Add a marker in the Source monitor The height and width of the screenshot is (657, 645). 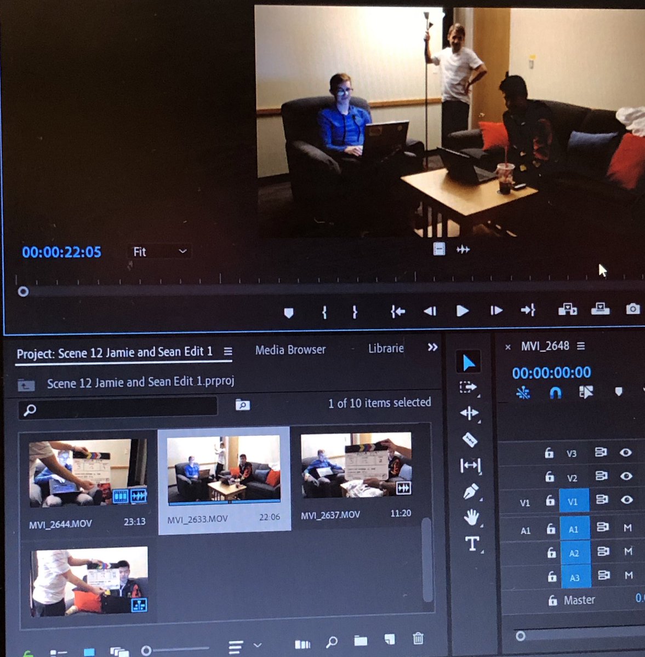(289, 313)
